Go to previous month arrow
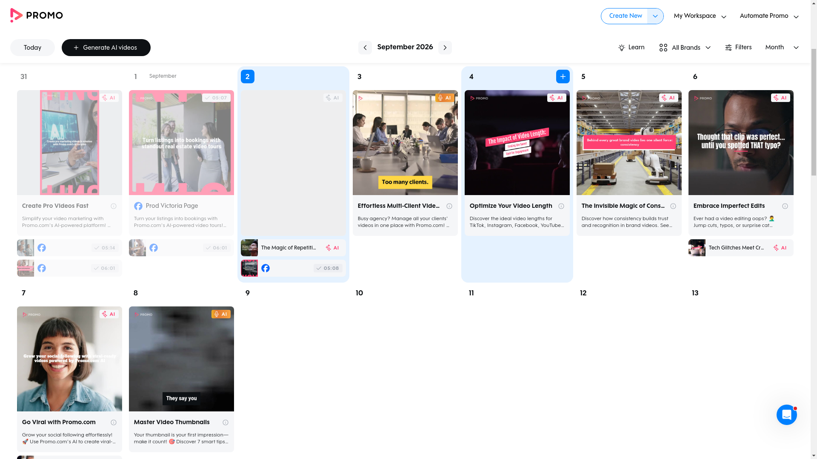This screenshot has height=459, width=817. (365, 48)
